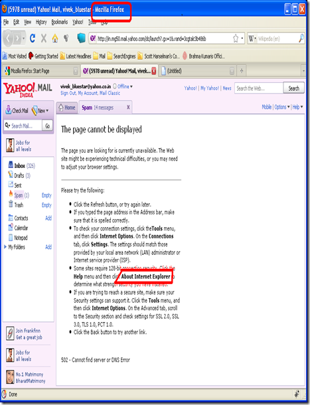Click the Search Mail input field
The image size is (310, 405).
25,125
